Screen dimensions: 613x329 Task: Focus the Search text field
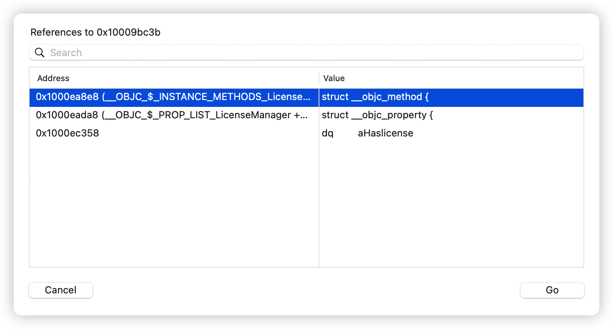point(306,52)
